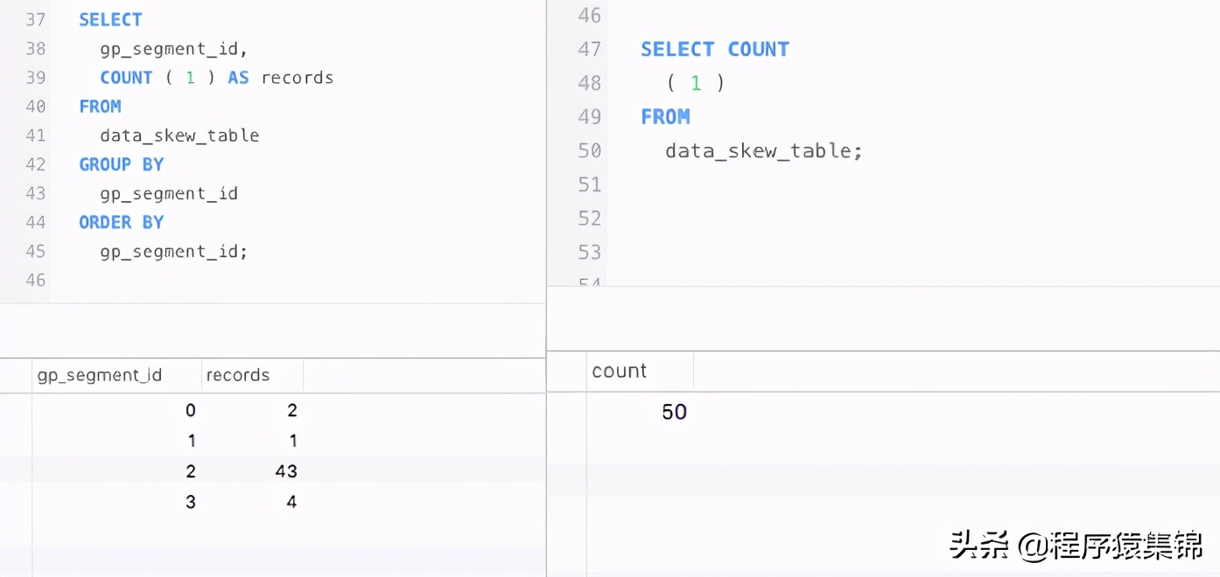Click line number 37 in the gutter

click(x=35, y=19)
